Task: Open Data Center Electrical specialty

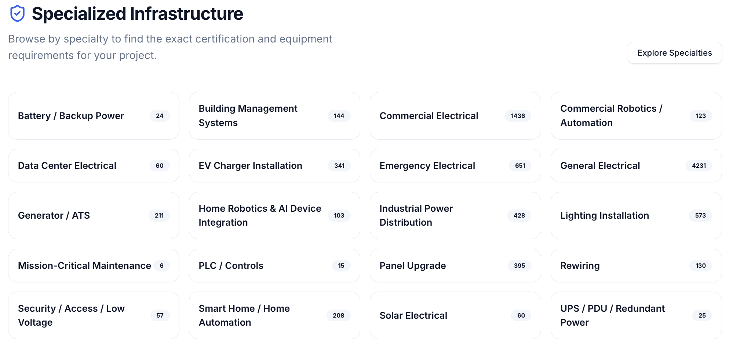Action: tap(94, 166)
